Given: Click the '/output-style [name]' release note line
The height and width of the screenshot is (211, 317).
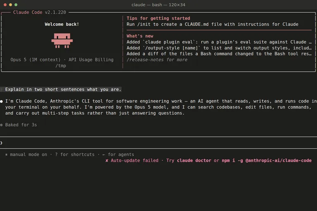Looking at the screenshot, I should coord(219,48).
